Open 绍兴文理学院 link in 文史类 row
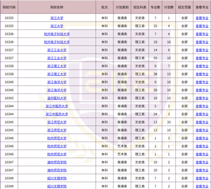This screenshot has width=211, height=189. [x=57, y=178]
